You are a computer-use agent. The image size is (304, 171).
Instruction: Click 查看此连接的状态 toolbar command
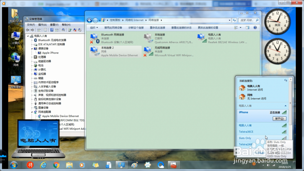point(181,28)
